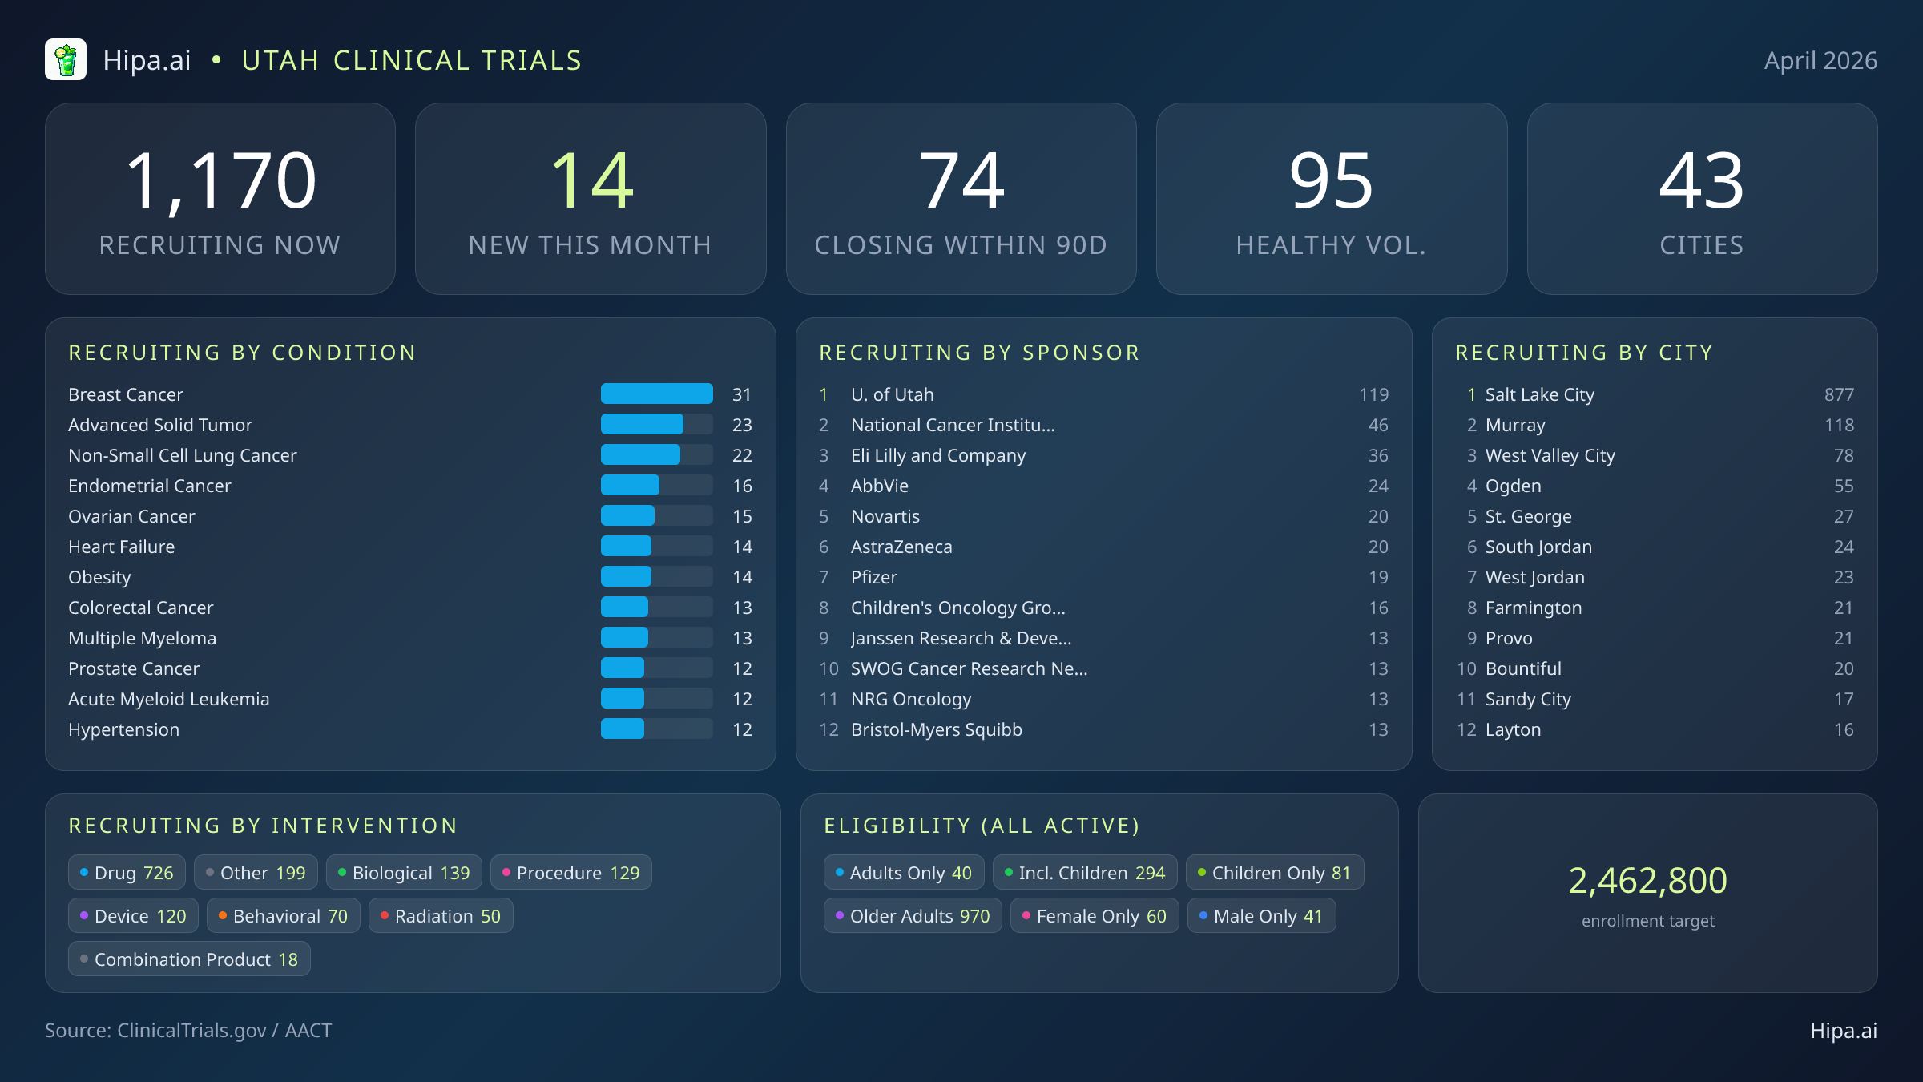Select Murray in city list
Image resolution: width=1923 pixels, height=1082 pixels.
[x=1655, y=425]
